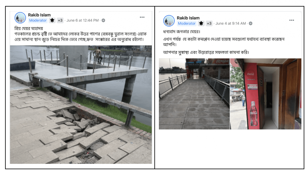Click the public globe icon on June 4 post
Image resolution: width=307 pixels, height=174 pixels.
coord(250,23)
